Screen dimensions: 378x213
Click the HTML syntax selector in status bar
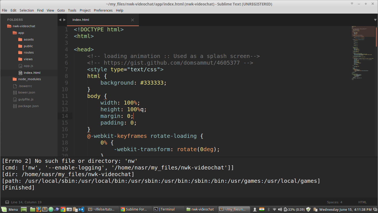362,202
